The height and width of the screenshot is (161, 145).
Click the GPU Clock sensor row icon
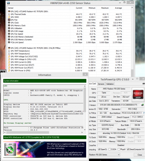9,23
